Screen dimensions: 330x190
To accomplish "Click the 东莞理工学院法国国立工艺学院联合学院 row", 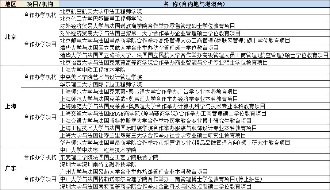I will [x=194, y=157].
